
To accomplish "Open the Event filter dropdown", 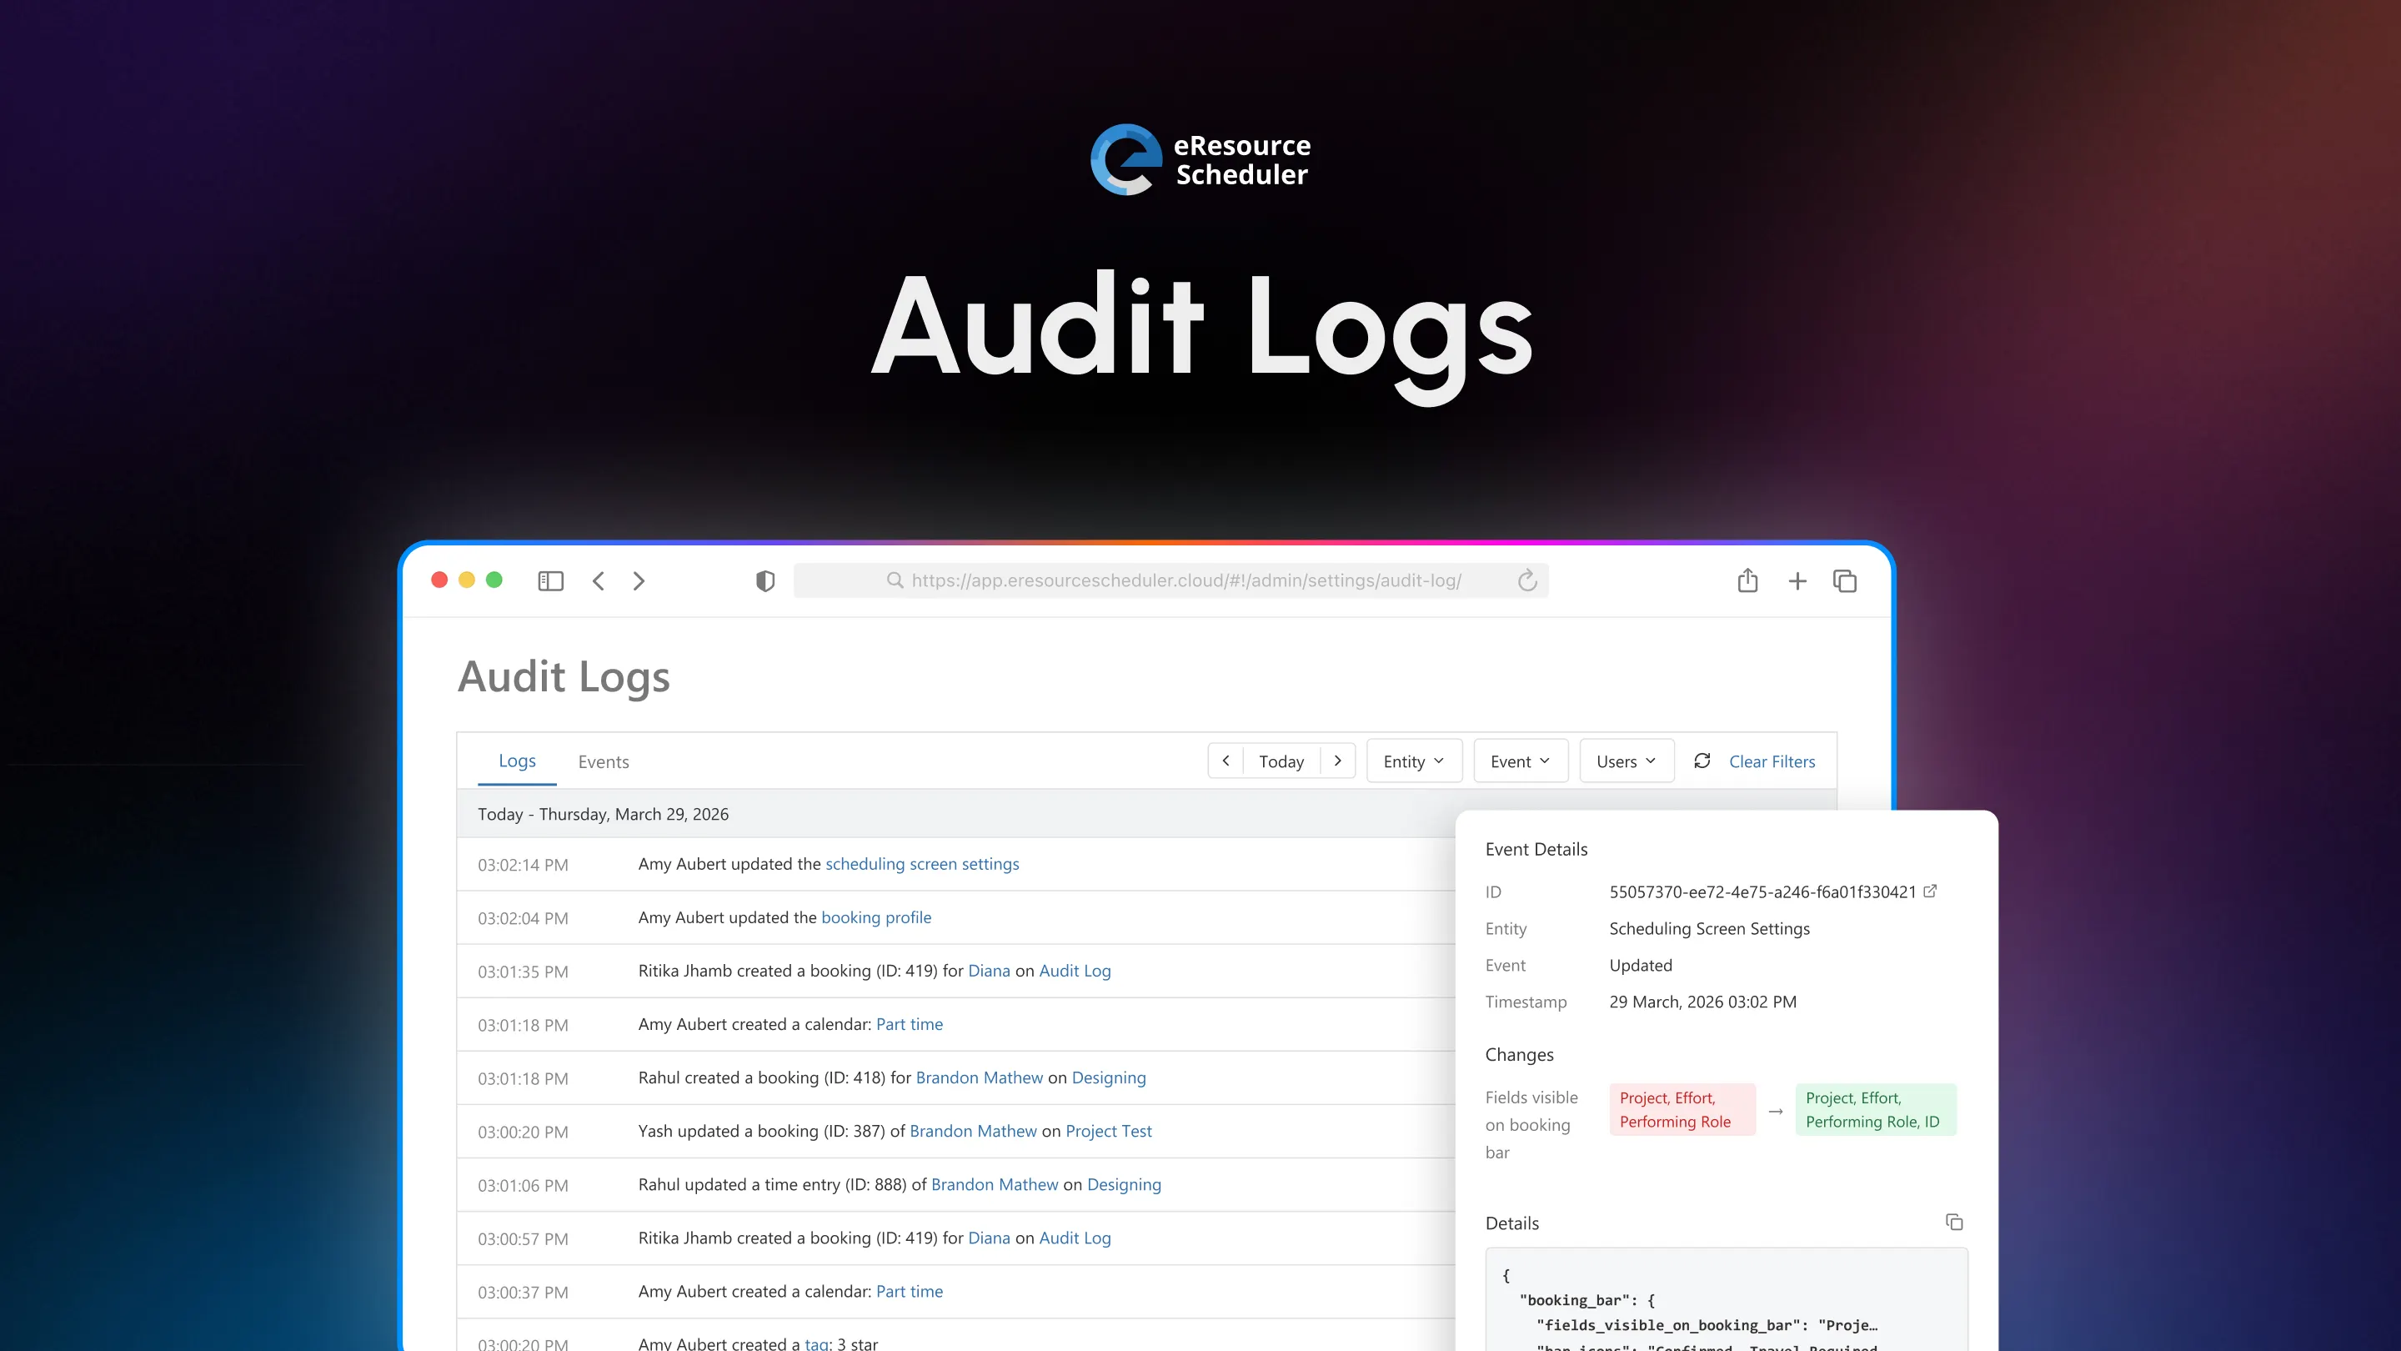I will point(1519,761).
